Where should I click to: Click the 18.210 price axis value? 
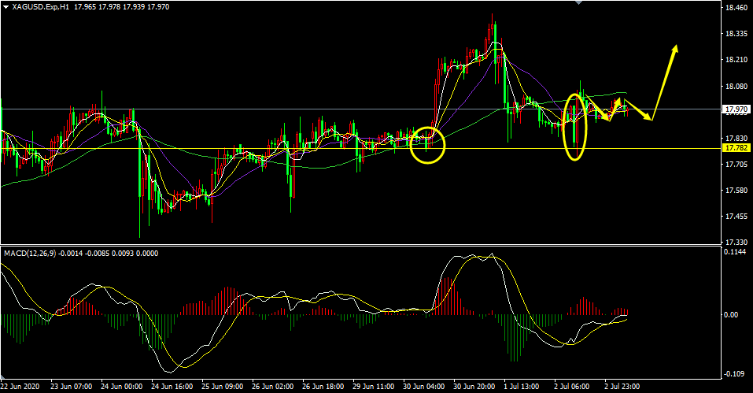(736, 60)
